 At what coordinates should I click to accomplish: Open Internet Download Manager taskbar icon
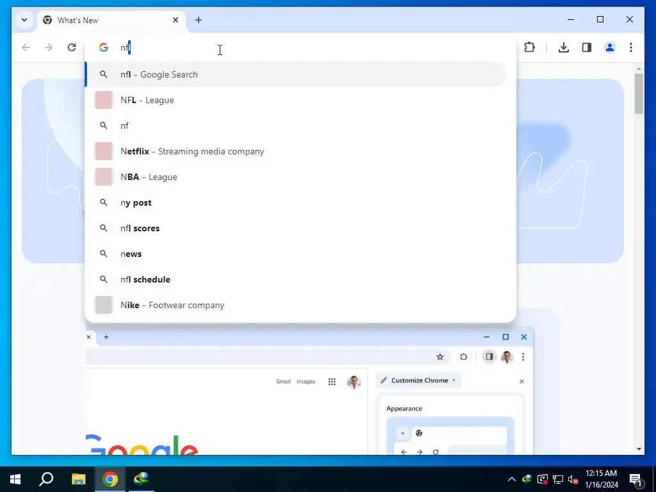click(x=142, y=479)
